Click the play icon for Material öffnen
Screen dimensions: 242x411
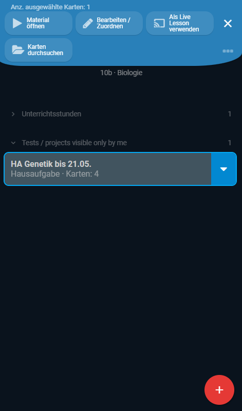point(17,23)
